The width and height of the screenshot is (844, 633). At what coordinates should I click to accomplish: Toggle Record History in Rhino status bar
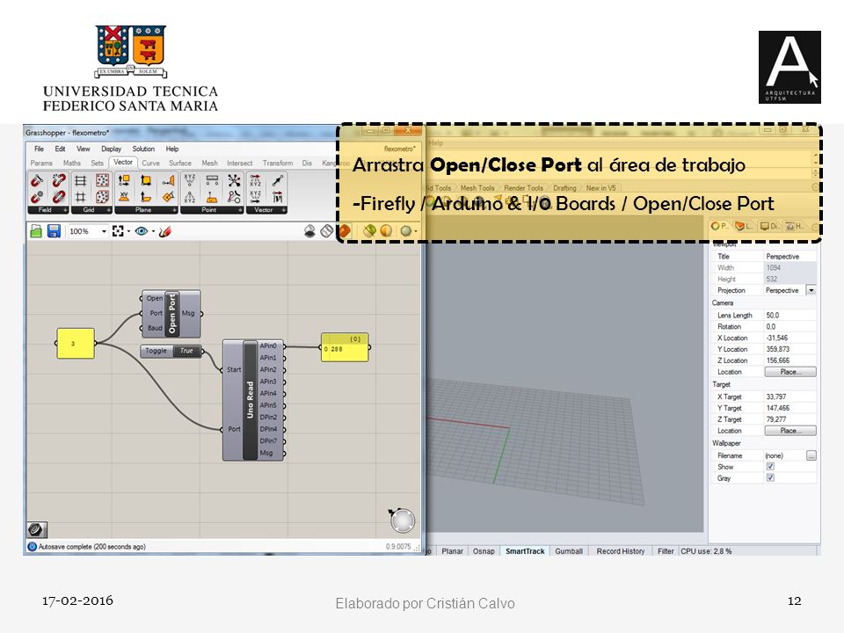[x=620, y=551]
